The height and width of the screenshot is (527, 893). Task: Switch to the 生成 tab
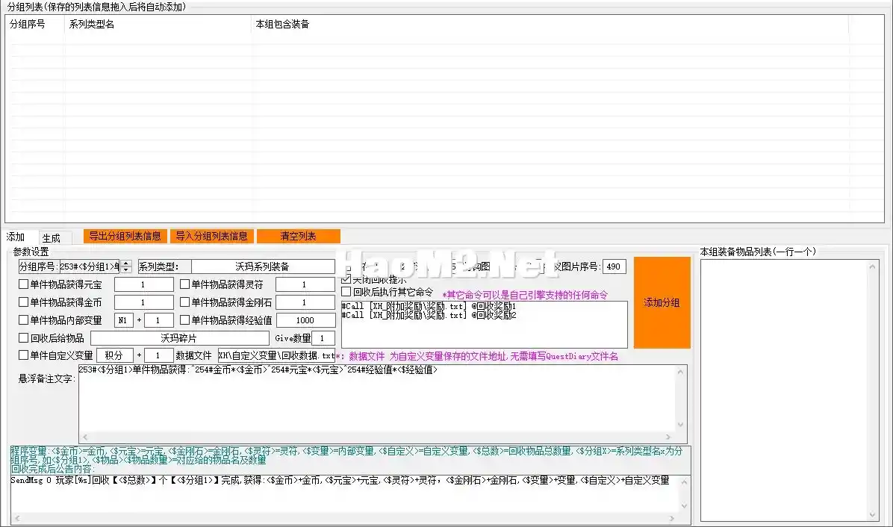[x=52, y=238]
